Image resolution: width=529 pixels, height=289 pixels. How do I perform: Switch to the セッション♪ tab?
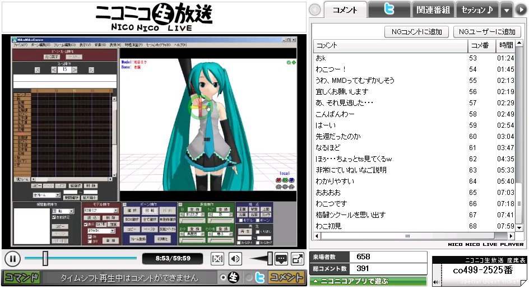477,10
